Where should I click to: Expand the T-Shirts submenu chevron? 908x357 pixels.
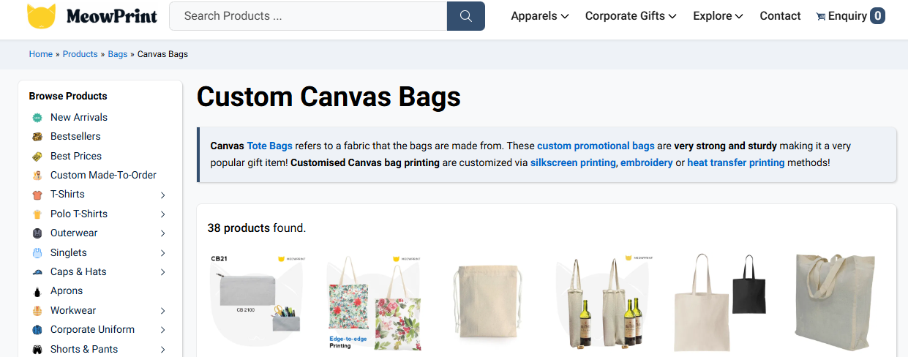coord(162,195)
